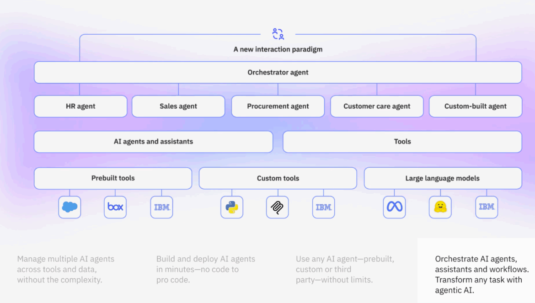Choose the Customer care agent box
The width and height of the screenshot is (535, 303).
(377, 106)
